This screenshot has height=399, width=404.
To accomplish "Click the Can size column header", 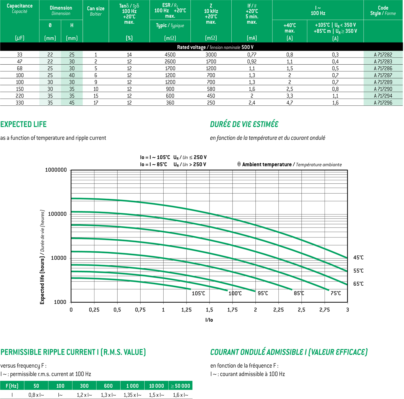I will point(96,11).
